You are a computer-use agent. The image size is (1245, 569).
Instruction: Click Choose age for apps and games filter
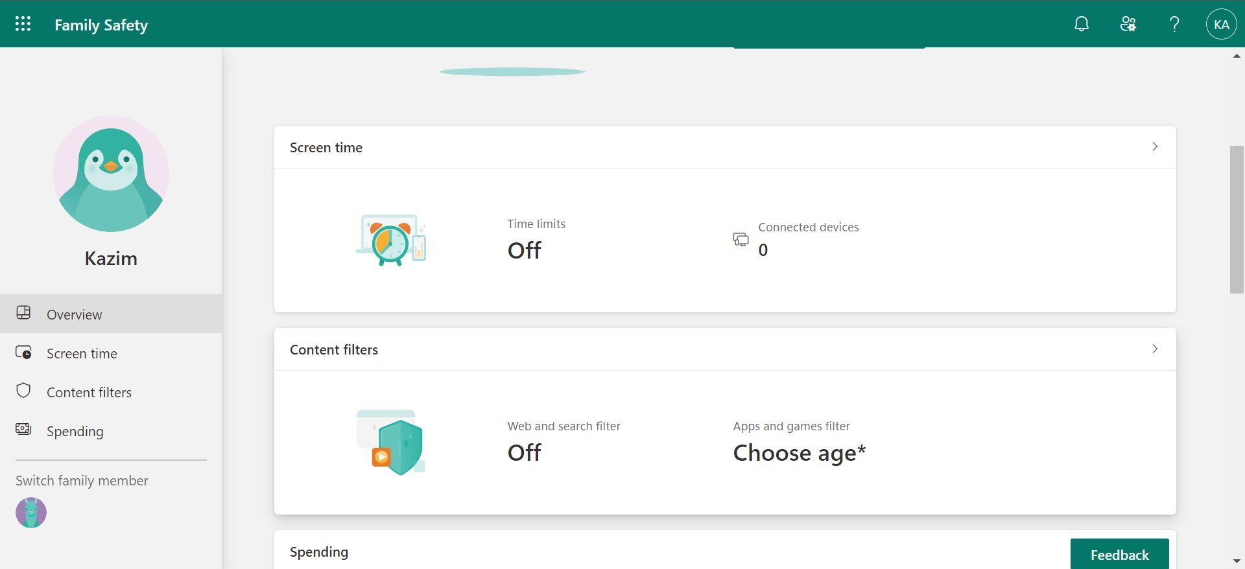799,452
